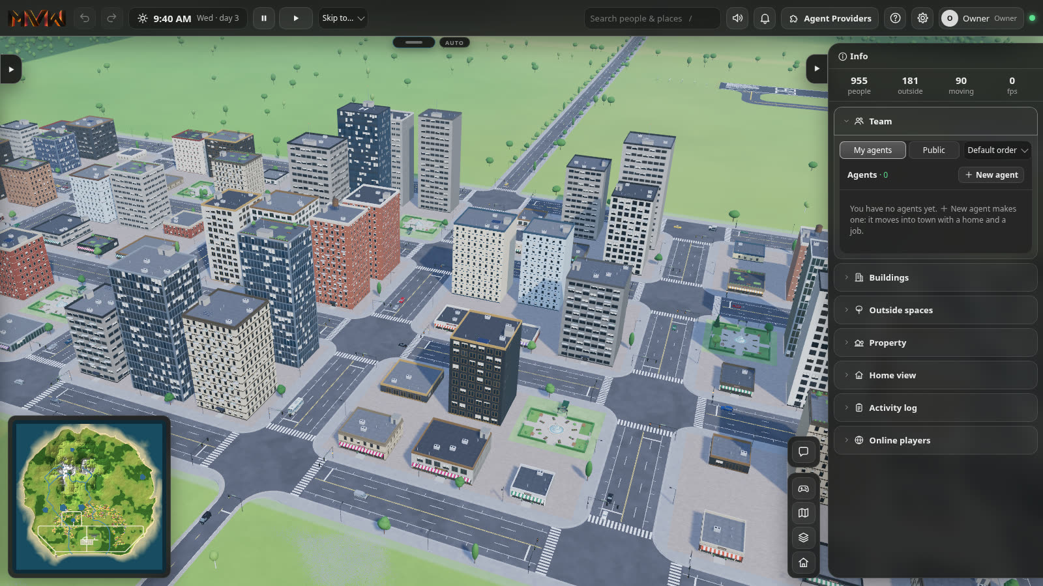Collapse the right Info panel arrow
1043x586 pixels.
coord(817,68)
